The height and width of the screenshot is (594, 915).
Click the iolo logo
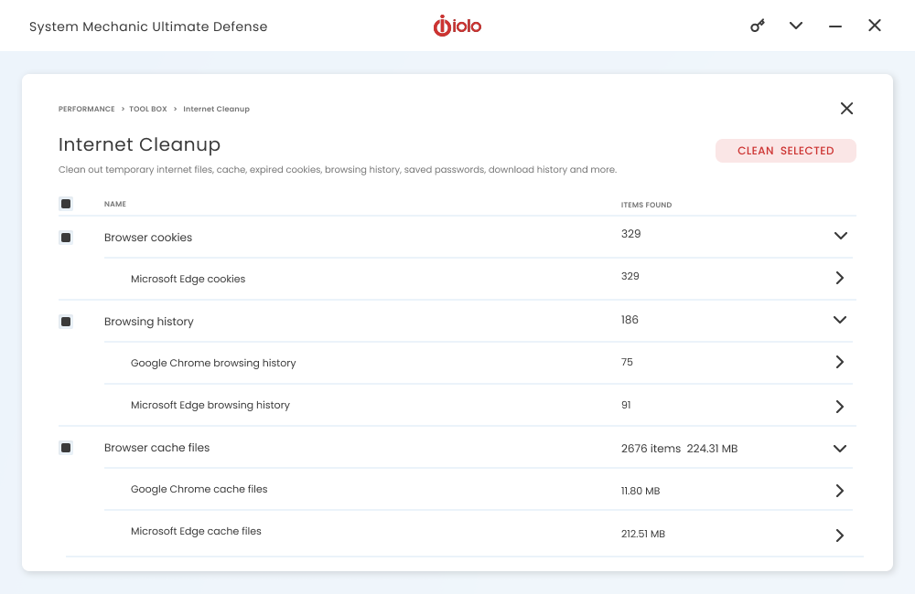[x=457, y=26]
